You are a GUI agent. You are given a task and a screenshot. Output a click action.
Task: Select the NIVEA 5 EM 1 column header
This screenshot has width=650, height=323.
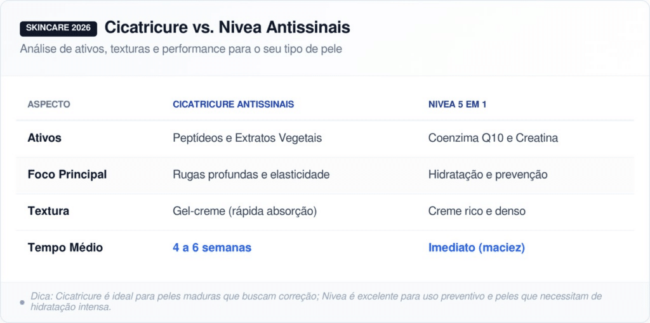click(x=457, y=104)
